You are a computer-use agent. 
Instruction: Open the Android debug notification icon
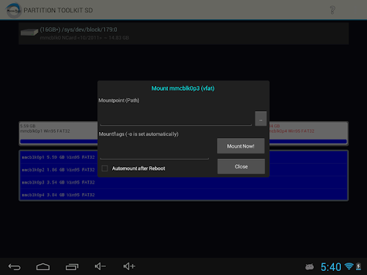309,267
